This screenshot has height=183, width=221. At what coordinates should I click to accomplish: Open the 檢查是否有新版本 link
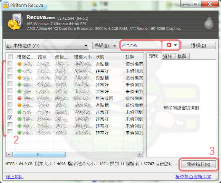point(193,177)
